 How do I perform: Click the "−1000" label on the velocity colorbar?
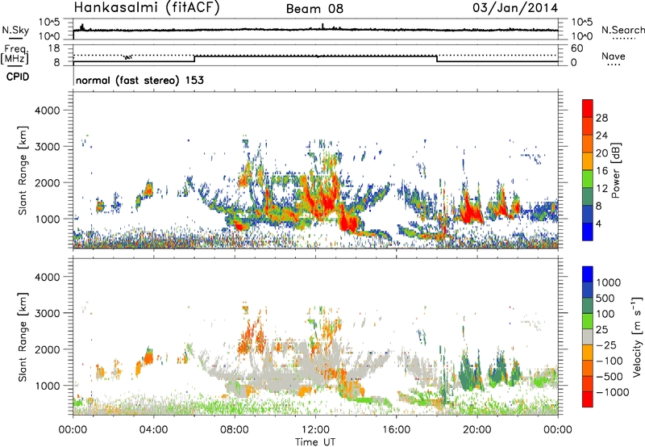(x=612, y=392)
